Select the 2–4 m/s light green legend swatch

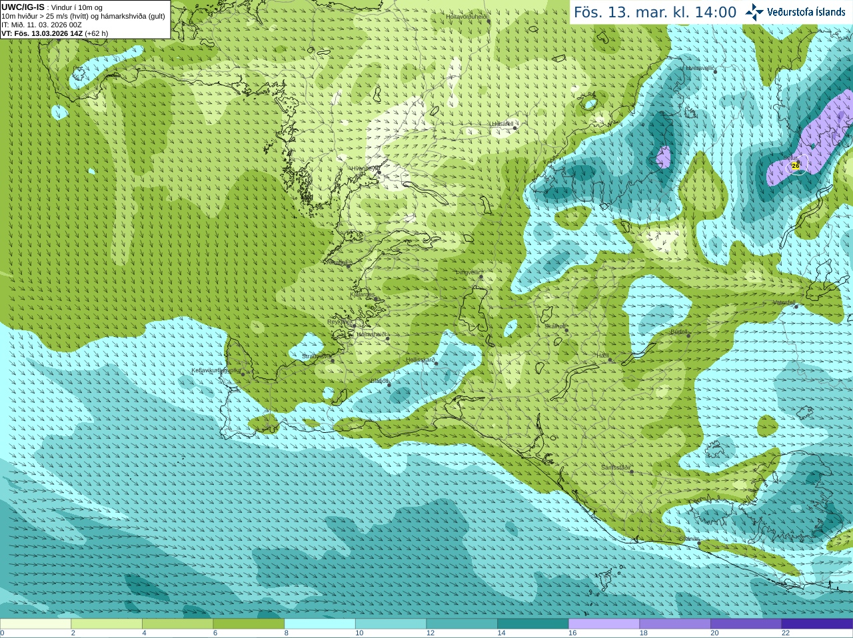click(x=107, y=624)
